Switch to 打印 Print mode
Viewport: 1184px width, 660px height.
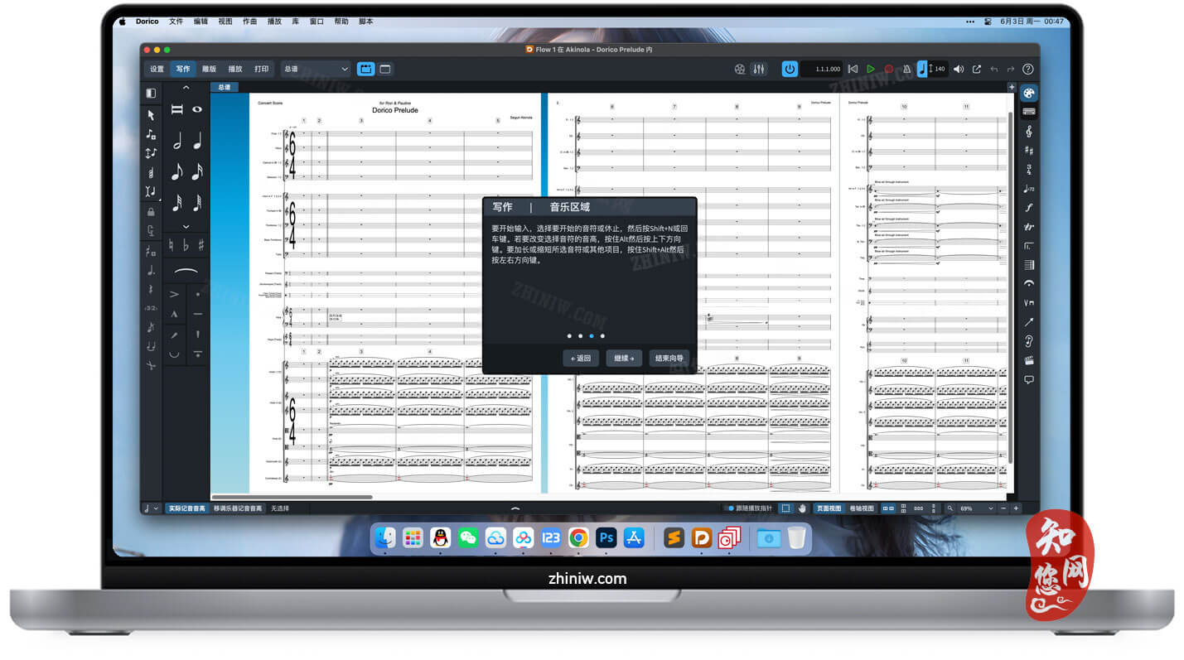tap(262, 69)
